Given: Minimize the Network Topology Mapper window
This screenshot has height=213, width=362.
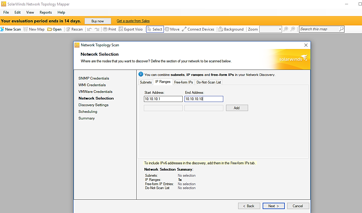Looking at the screenshot, I should point(347,4).
